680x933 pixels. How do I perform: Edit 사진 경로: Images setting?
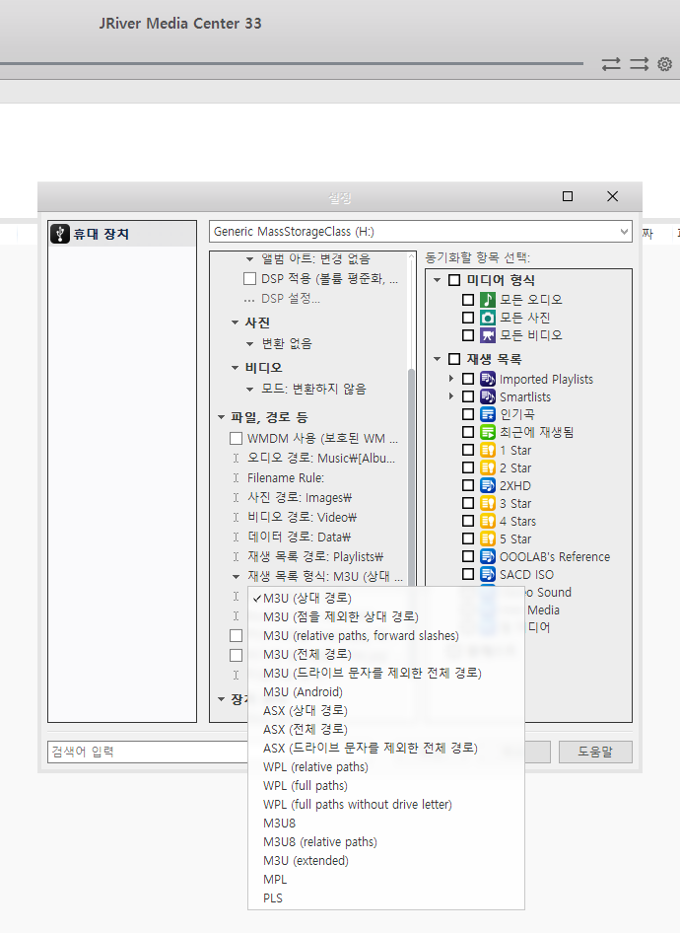300,497
